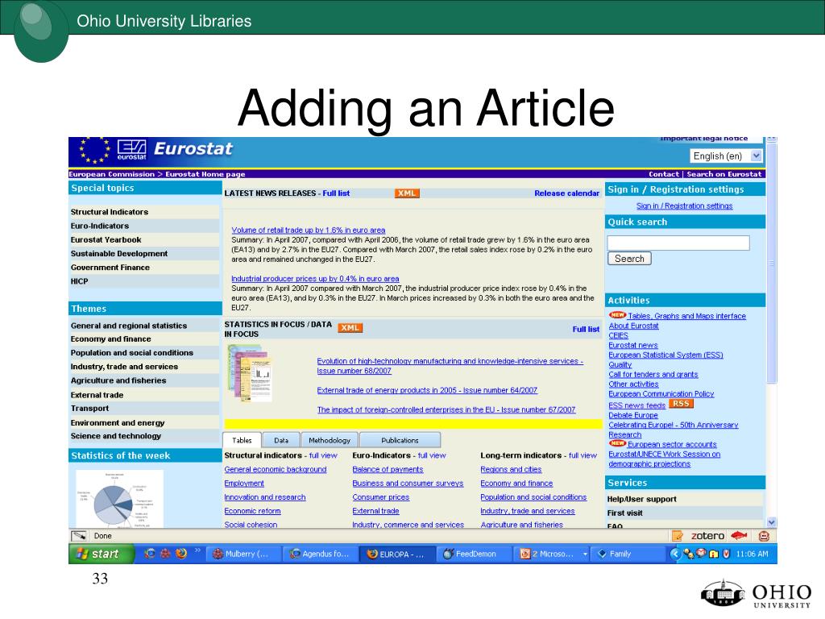Open the ESS news feeds link
825x619 pixels.
(x=636, y=405)
